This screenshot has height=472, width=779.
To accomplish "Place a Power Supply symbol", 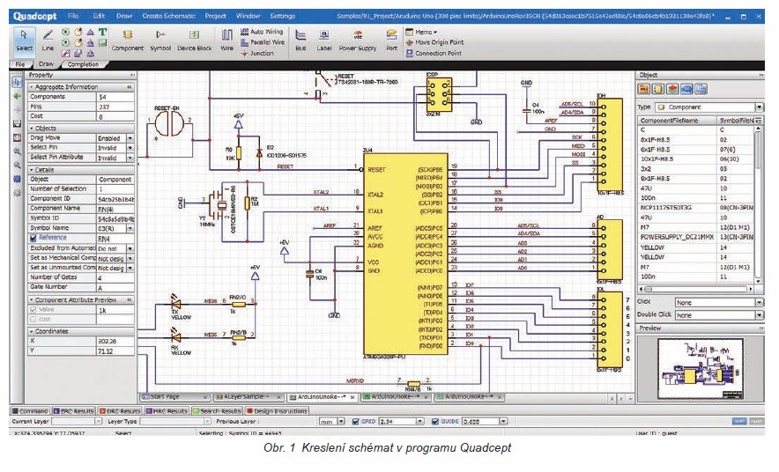I will [x=358, y=41].
